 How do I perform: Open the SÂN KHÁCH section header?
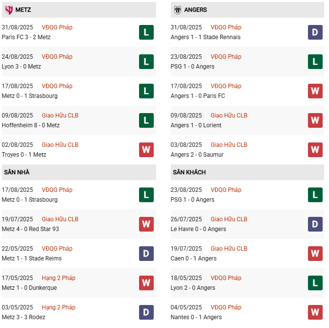point(189,172)
